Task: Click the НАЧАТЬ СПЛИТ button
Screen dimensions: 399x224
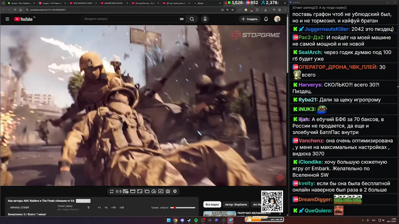Action: coord(20,208)
